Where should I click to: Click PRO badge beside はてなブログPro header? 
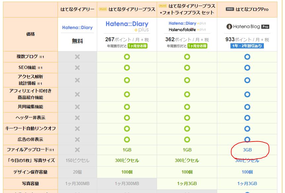pos(230,9)
